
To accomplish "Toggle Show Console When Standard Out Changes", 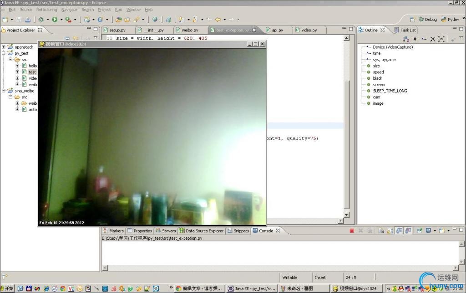I will tap(400, 231).
